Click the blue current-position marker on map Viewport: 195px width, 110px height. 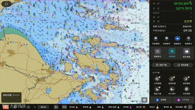tap(97, 68)
